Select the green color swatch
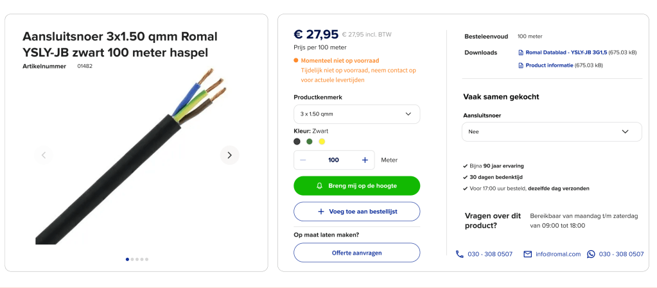 310,141
